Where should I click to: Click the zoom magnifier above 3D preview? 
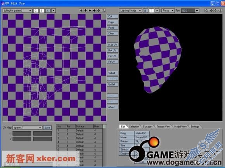tap(220, 10)
